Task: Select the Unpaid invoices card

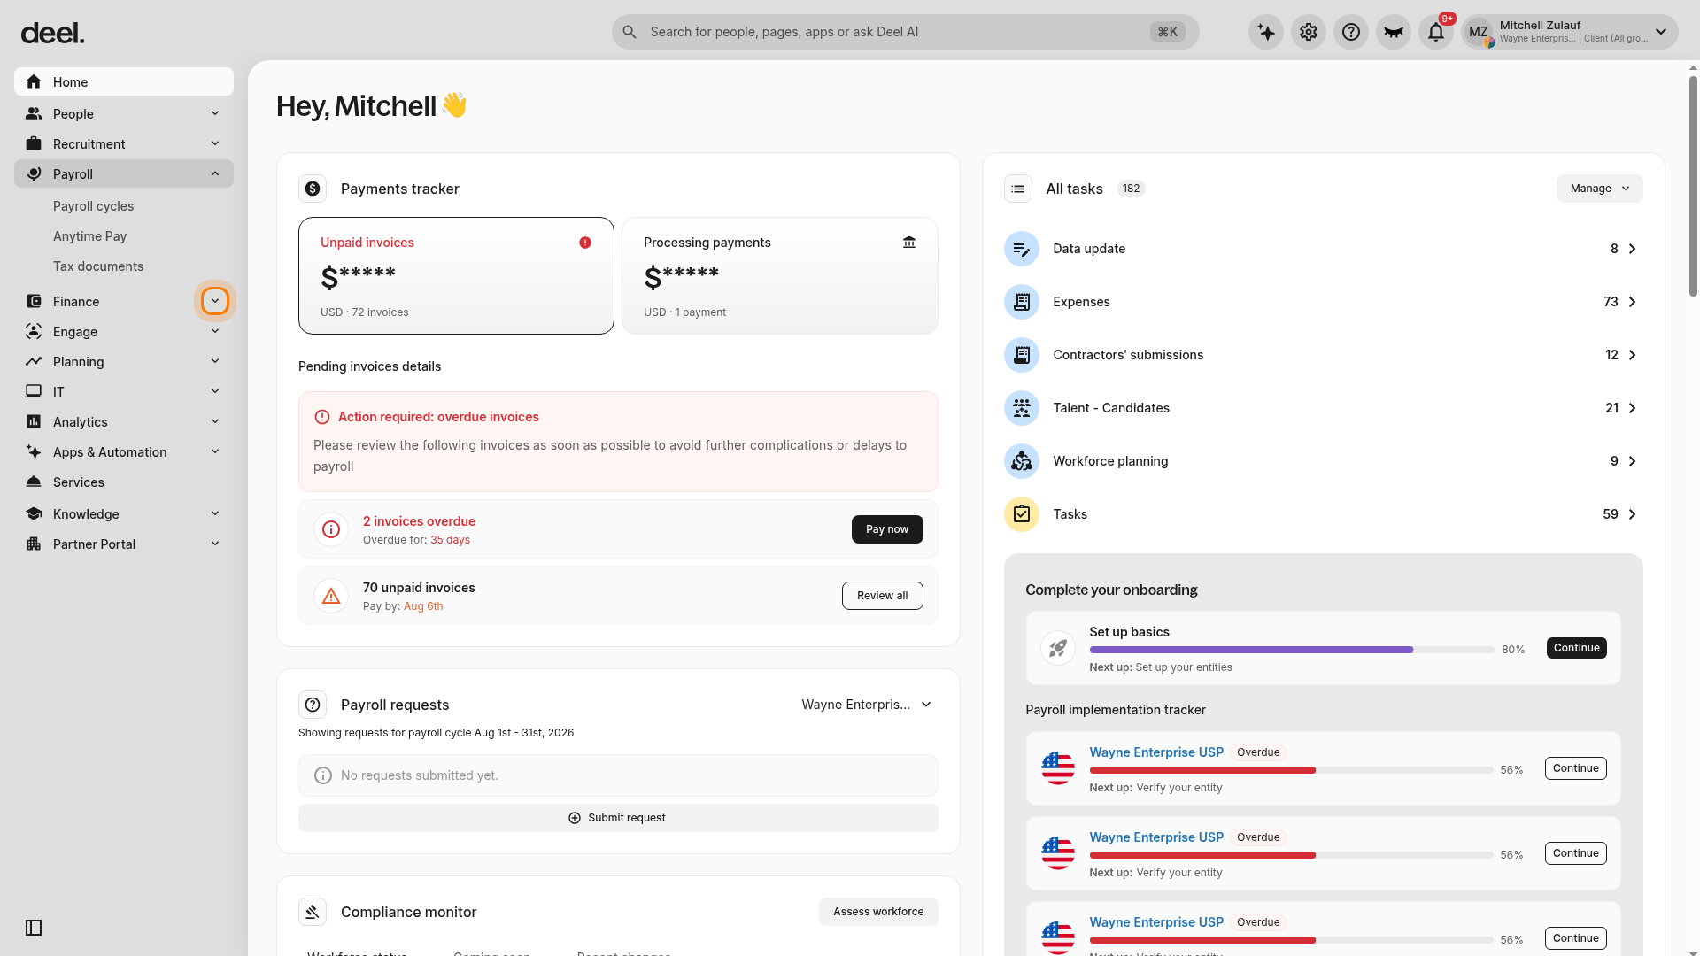Action: (x=456, y=275)
